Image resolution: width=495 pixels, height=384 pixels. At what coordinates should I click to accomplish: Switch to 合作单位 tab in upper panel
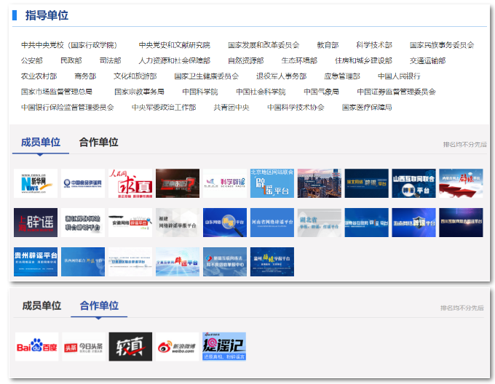click(x=98, y=143)
